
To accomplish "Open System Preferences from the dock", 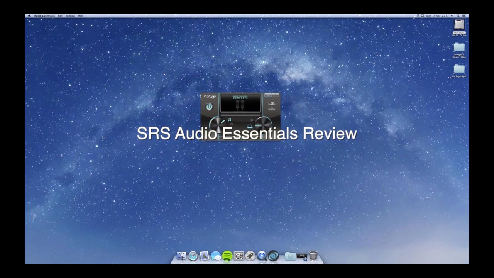I will point(239,256).
